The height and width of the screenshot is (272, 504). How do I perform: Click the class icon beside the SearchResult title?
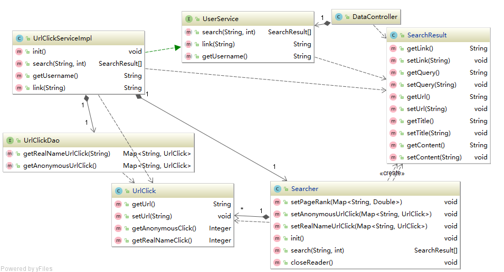(x=394, y=35)
